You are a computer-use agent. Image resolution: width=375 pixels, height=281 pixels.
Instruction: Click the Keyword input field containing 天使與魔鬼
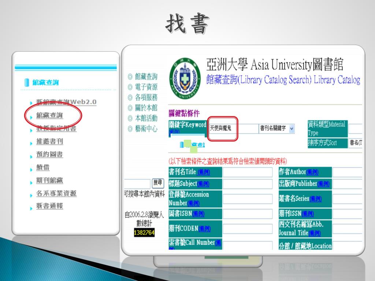pyautogui.click(x=233, y=128)
